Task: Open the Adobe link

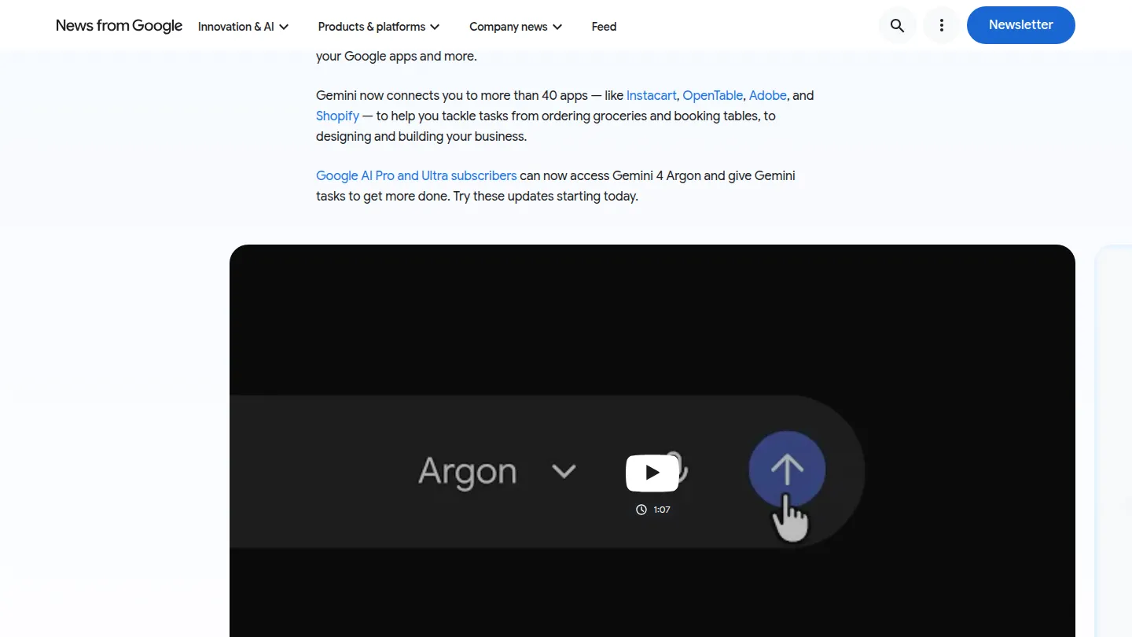Action: pos(767,95)
